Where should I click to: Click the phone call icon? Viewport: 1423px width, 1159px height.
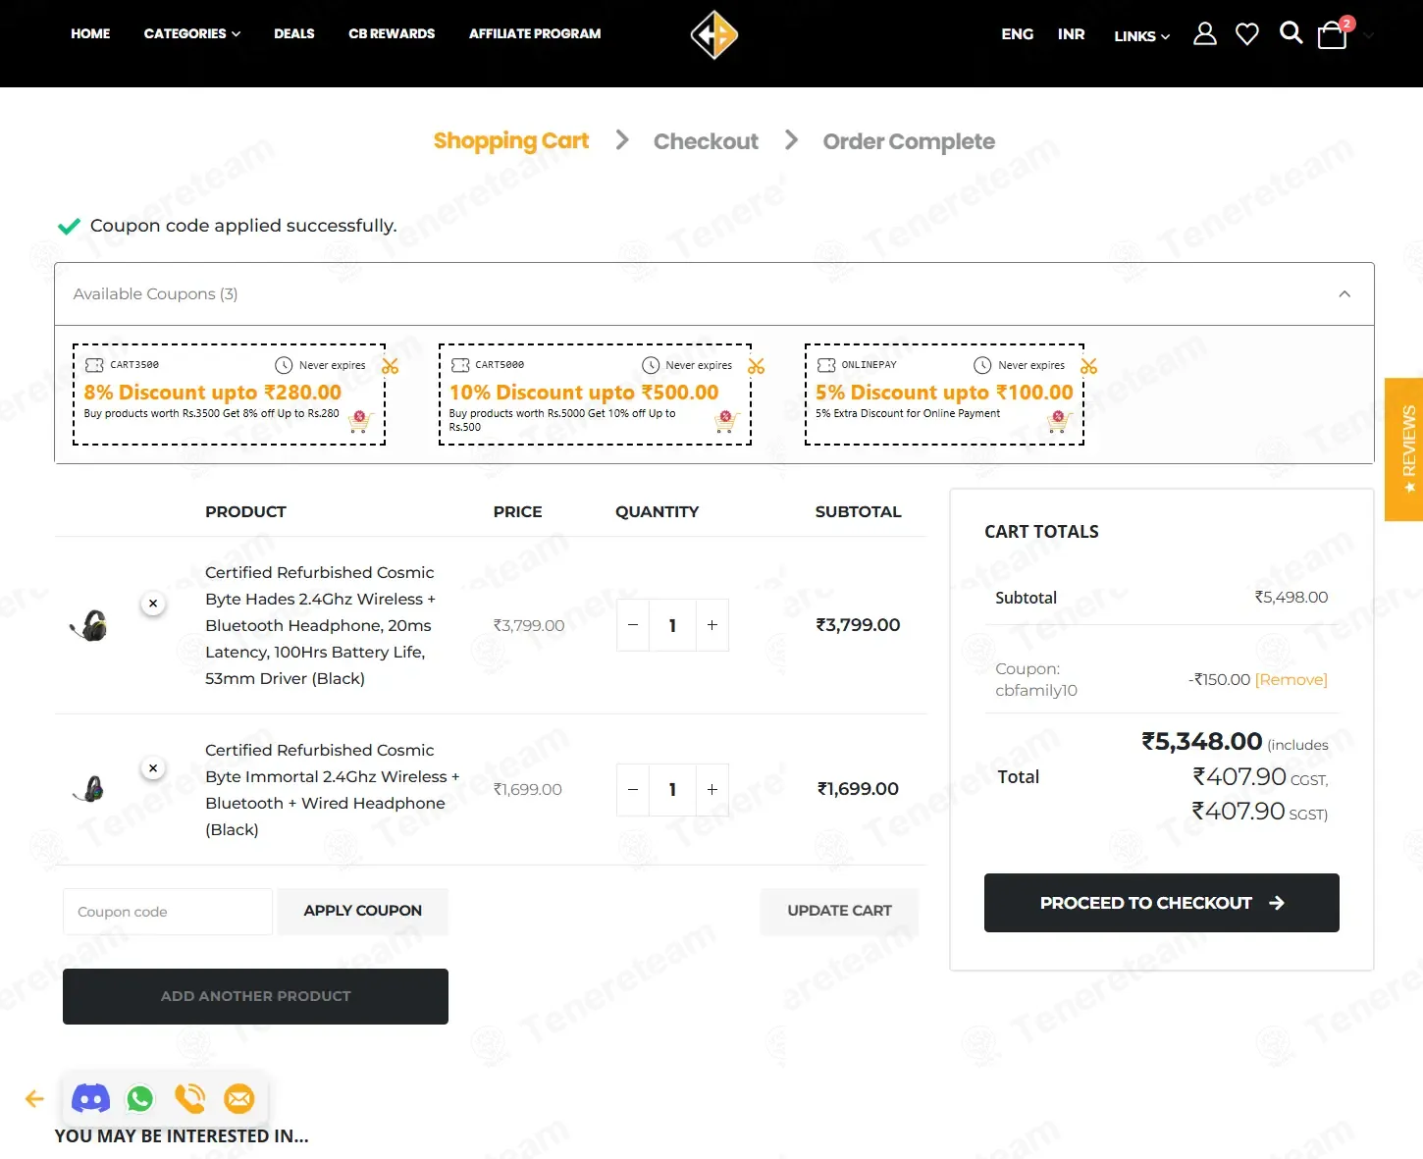(190, 1099)
